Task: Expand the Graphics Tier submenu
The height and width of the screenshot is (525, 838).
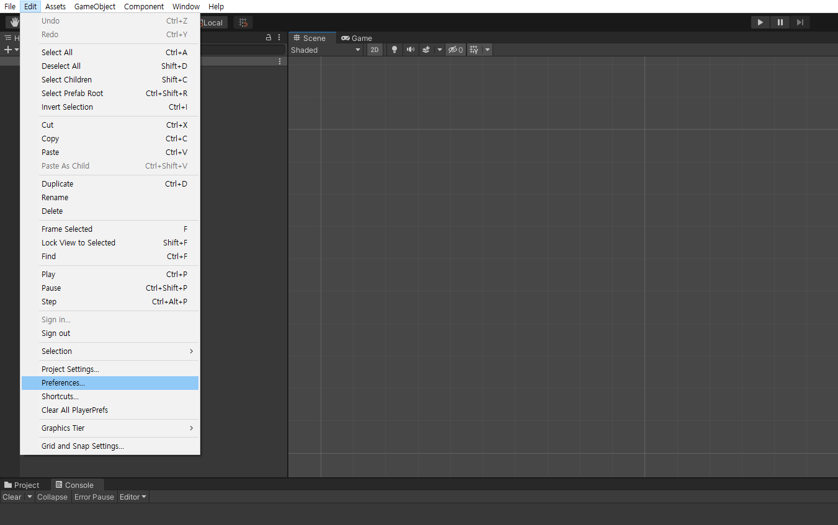Action: click(x=110, y=428)
